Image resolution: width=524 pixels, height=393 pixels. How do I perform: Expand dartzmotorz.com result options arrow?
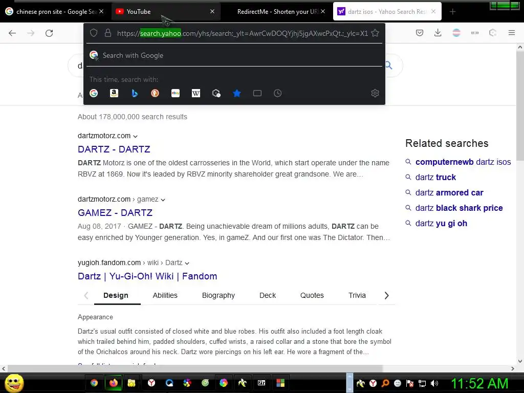pos(135,136)
